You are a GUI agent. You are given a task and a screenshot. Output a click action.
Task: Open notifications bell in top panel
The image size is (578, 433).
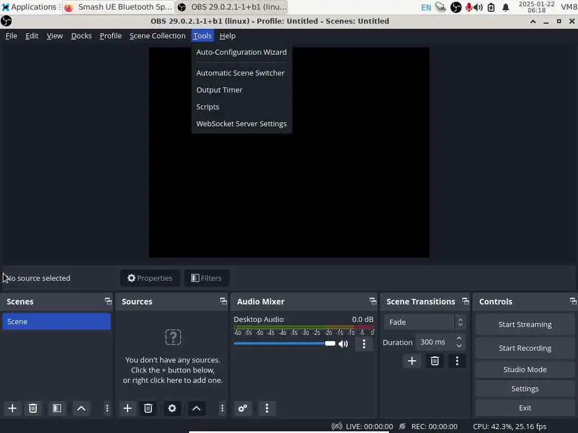(506, 7)
